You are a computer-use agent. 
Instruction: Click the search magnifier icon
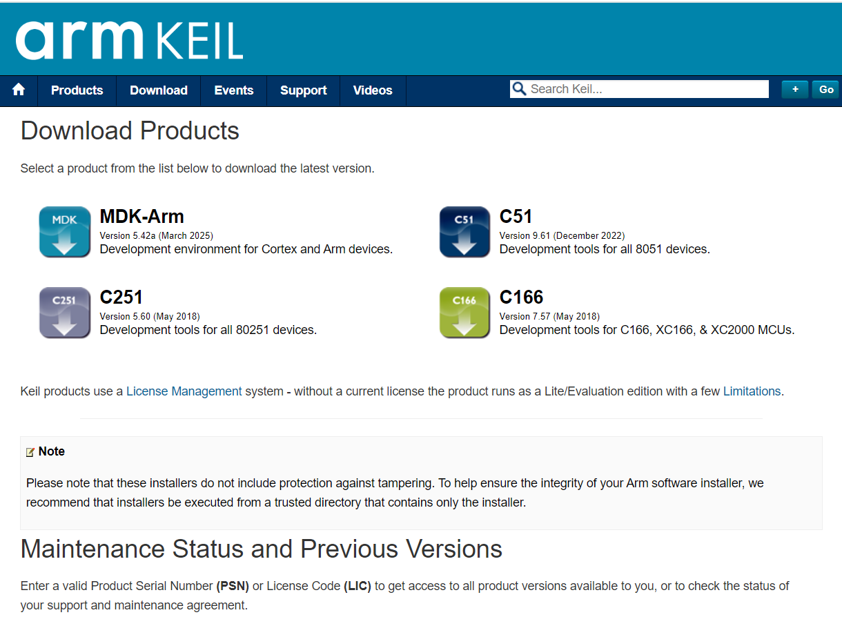[519, 89]
